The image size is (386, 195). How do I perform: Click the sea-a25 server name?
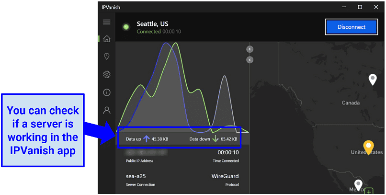136,176
